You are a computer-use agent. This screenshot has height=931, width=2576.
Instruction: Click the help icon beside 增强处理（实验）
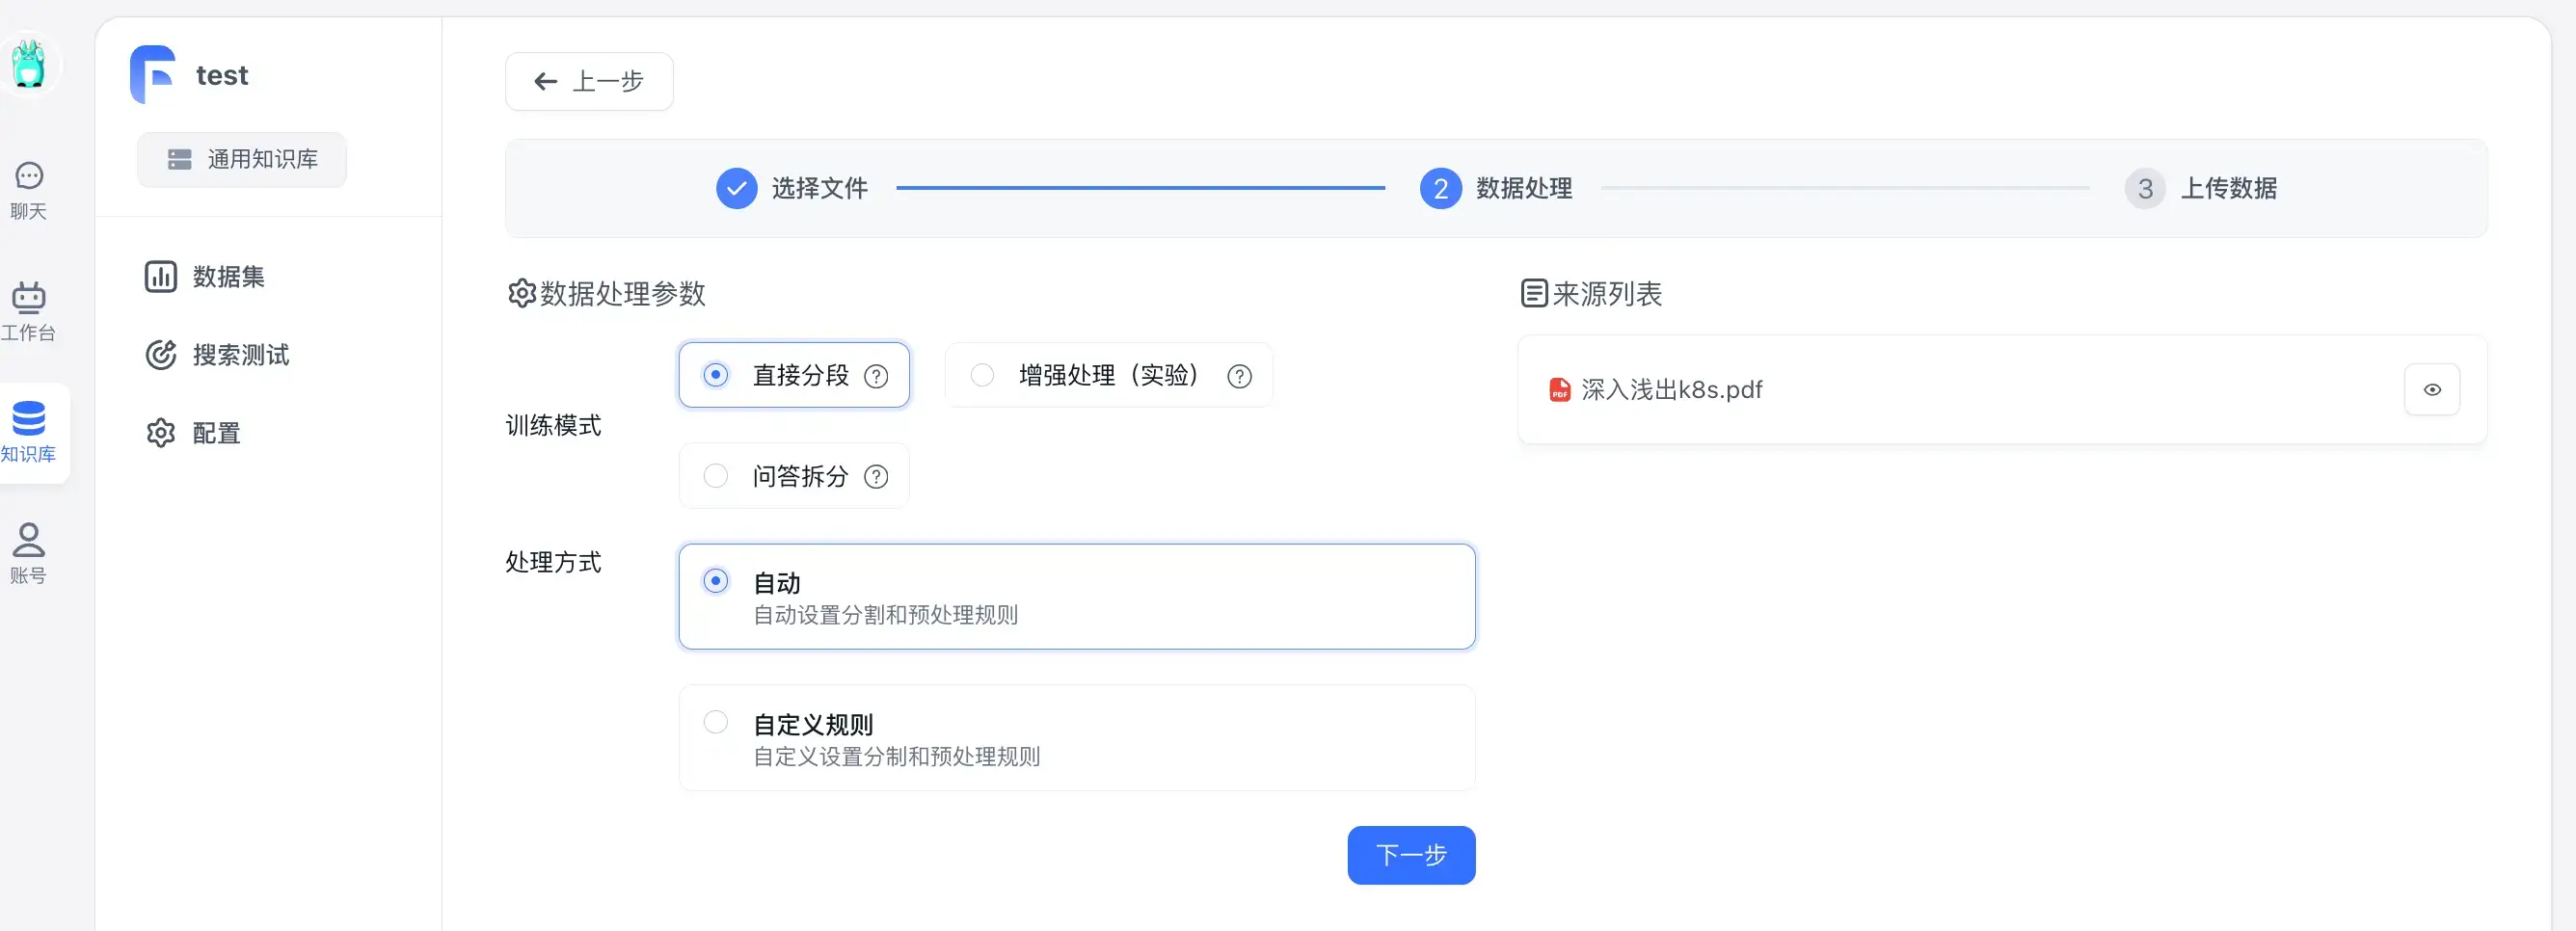[1239, 376]
